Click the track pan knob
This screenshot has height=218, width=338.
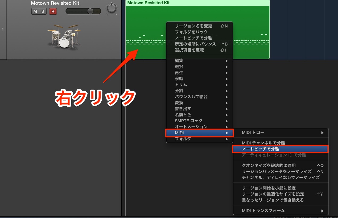(x=112, y=8)
